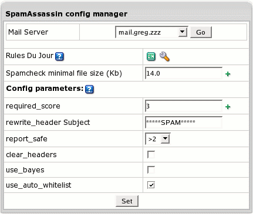Click the Rules Du Jour label text
The width and height of the screenshot is (253, 214).
coord(29,56)
